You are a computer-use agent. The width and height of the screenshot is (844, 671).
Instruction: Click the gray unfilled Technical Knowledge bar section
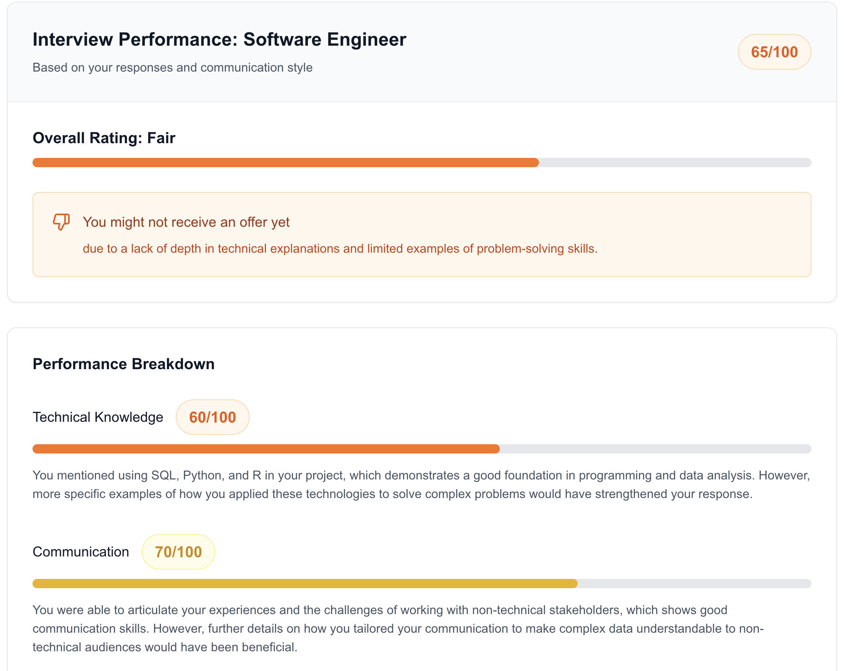tap(655, 449)
